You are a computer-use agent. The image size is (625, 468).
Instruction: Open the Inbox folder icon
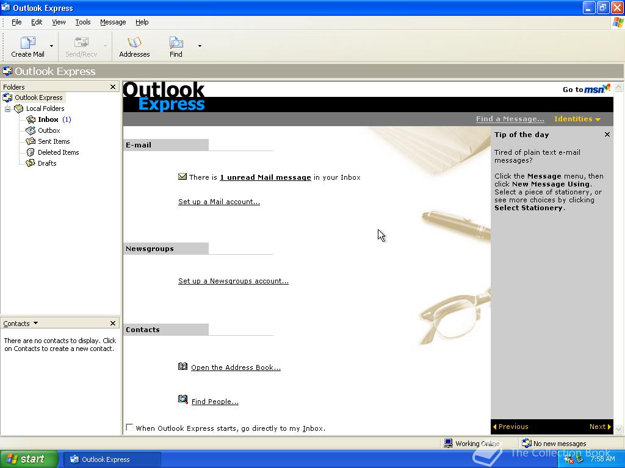(31, 119)
